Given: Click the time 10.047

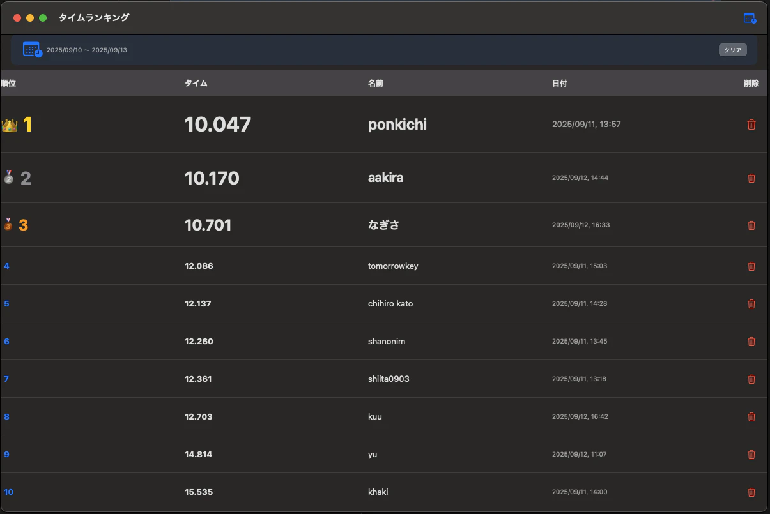Looking at the screenshot, I should [218, 125].
